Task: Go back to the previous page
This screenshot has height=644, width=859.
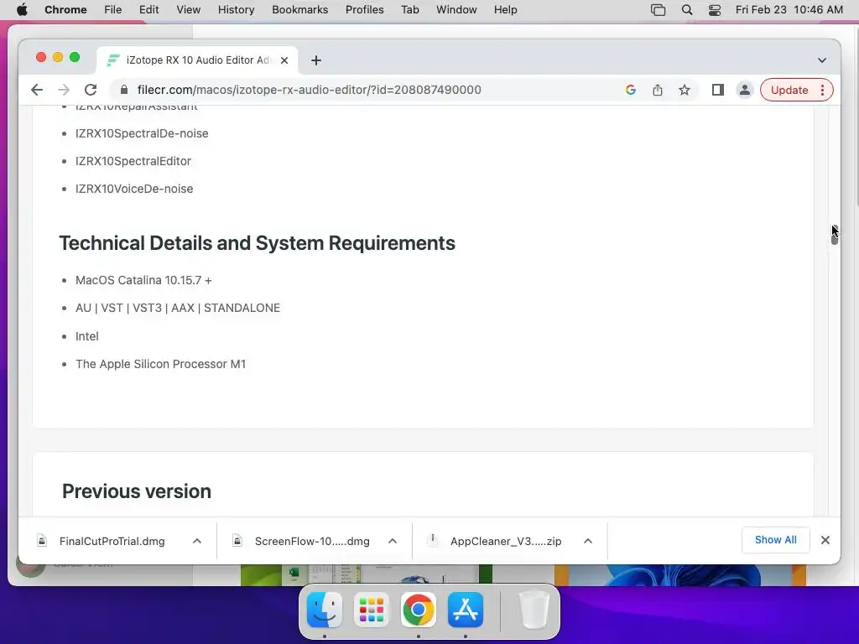Action: [x=37, y=90]
